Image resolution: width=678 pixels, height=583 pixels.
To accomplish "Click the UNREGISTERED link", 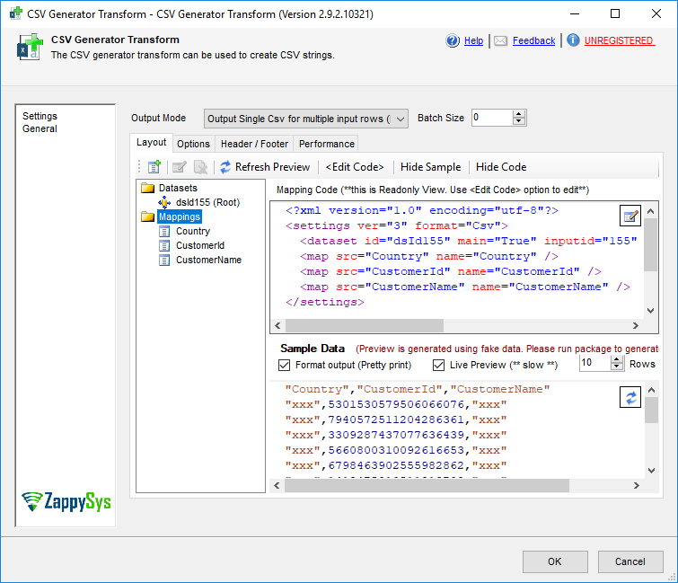I will [619, 40].
